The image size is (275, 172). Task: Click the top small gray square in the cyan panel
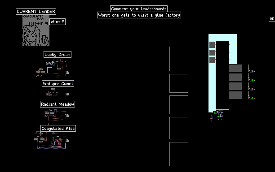pos(212,45)
